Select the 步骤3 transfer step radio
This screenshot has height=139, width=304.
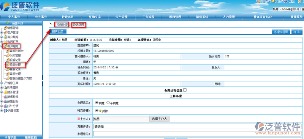coord(97,111)
